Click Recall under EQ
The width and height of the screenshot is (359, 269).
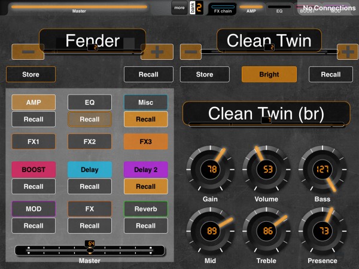click(90, 119)
